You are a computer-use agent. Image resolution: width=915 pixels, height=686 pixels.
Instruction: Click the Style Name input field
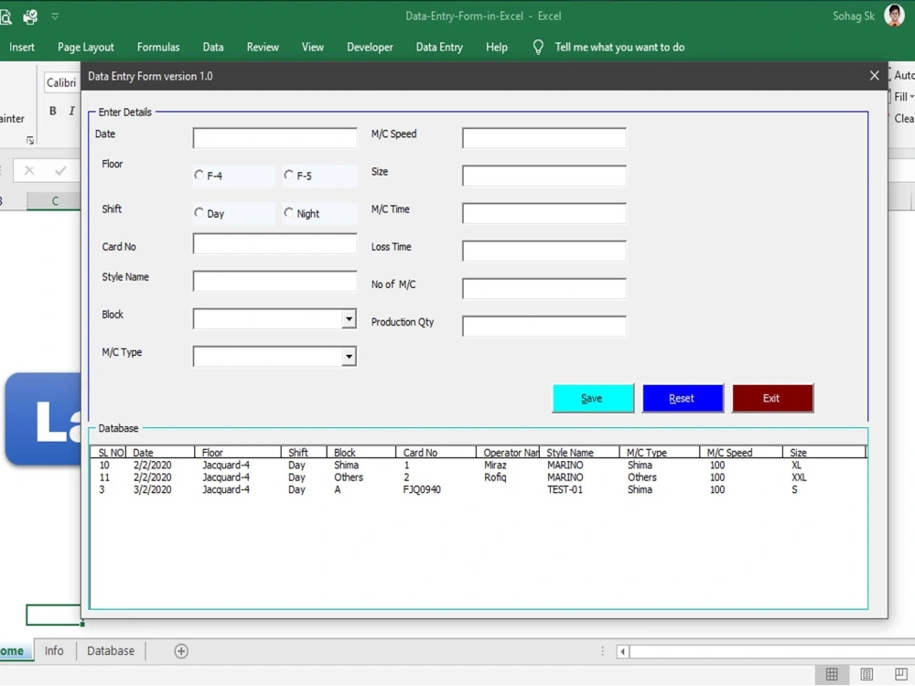click(274, 281)
